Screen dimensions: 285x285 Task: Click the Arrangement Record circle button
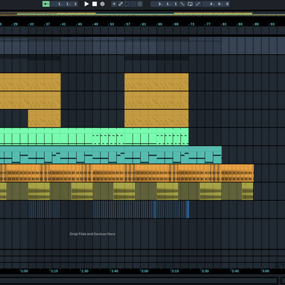click(102, 4)
